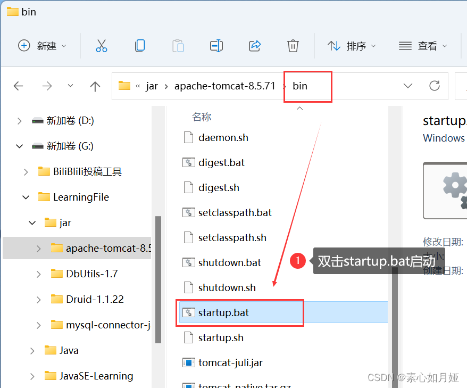Click the shutdown.bat gear icon
Screen dimensions: 467x388
pos(188,263)
